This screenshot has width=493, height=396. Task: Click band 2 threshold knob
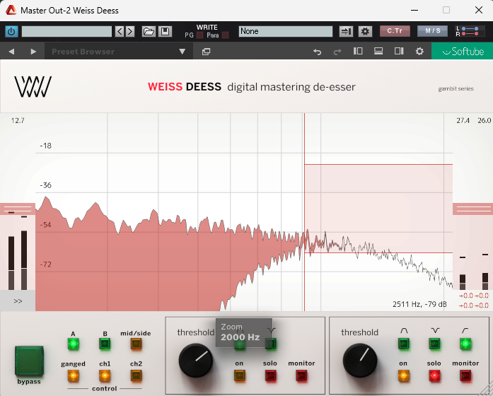pyautogui.click(x=360, y=361)
